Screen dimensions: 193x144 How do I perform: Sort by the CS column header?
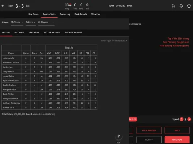pos(94,53)
